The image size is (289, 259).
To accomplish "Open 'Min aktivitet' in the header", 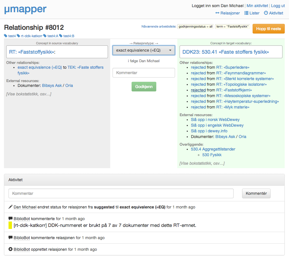I will (257, 6).
